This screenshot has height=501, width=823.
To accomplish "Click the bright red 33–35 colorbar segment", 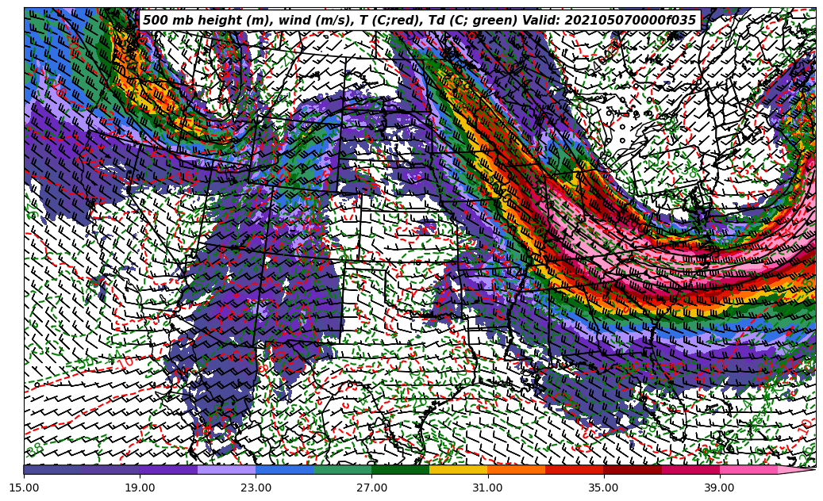I will tap(574, 469).
